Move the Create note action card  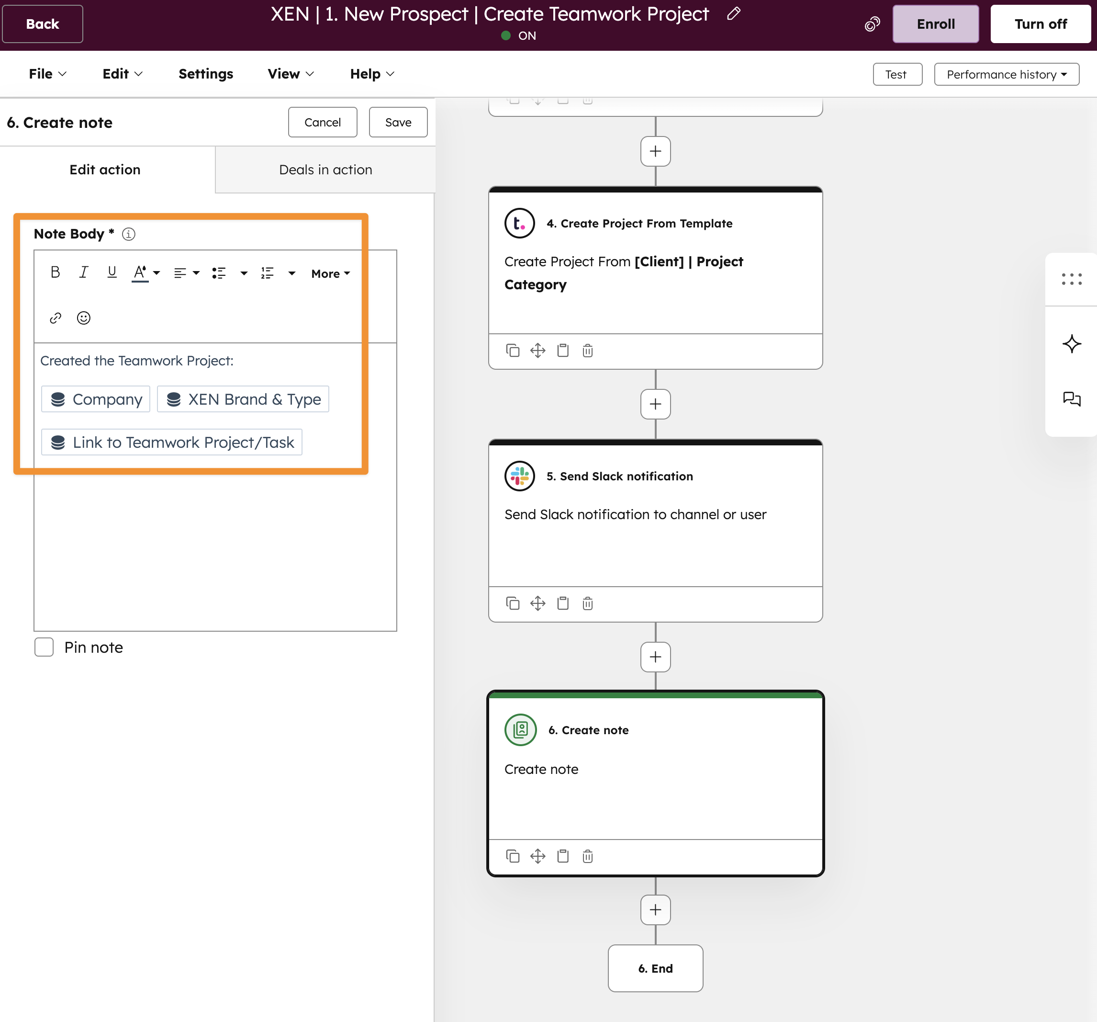tap(537, 856)
